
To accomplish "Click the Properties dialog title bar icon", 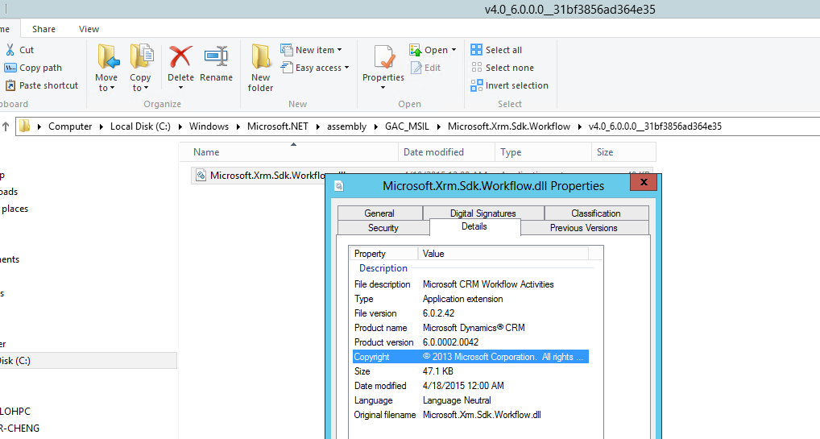I will (339, 186).
